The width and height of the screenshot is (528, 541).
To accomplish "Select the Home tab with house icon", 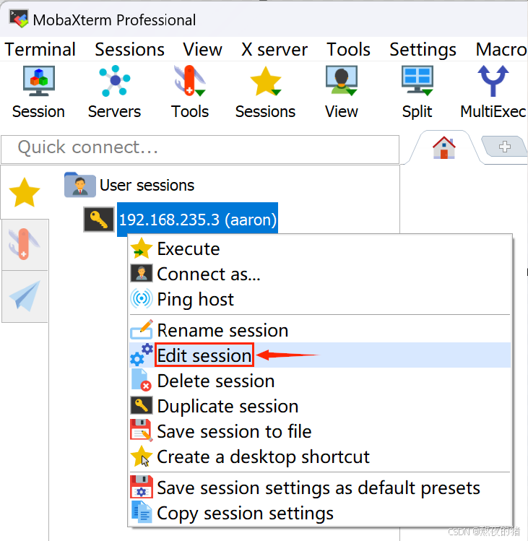I will click(x=444, y=147).
